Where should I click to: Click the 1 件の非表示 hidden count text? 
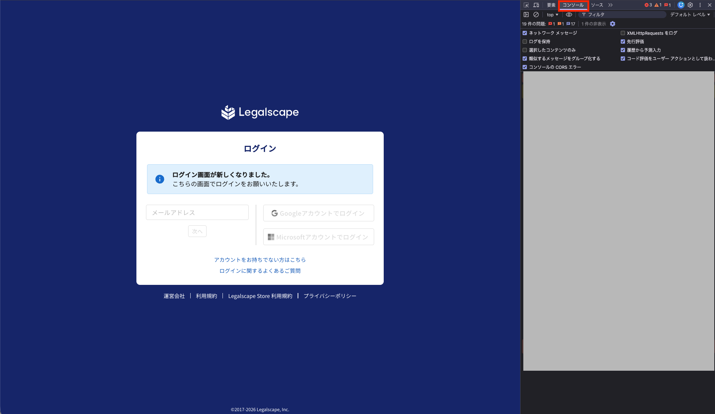point(594,24)
